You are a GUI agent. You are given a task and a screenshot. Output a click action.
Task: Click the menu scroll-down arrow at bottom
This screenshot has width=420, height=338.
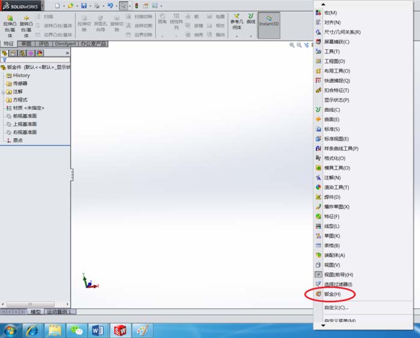323,325
